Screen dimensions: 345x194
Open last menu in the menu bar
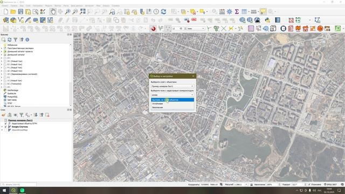click(116, 6)
